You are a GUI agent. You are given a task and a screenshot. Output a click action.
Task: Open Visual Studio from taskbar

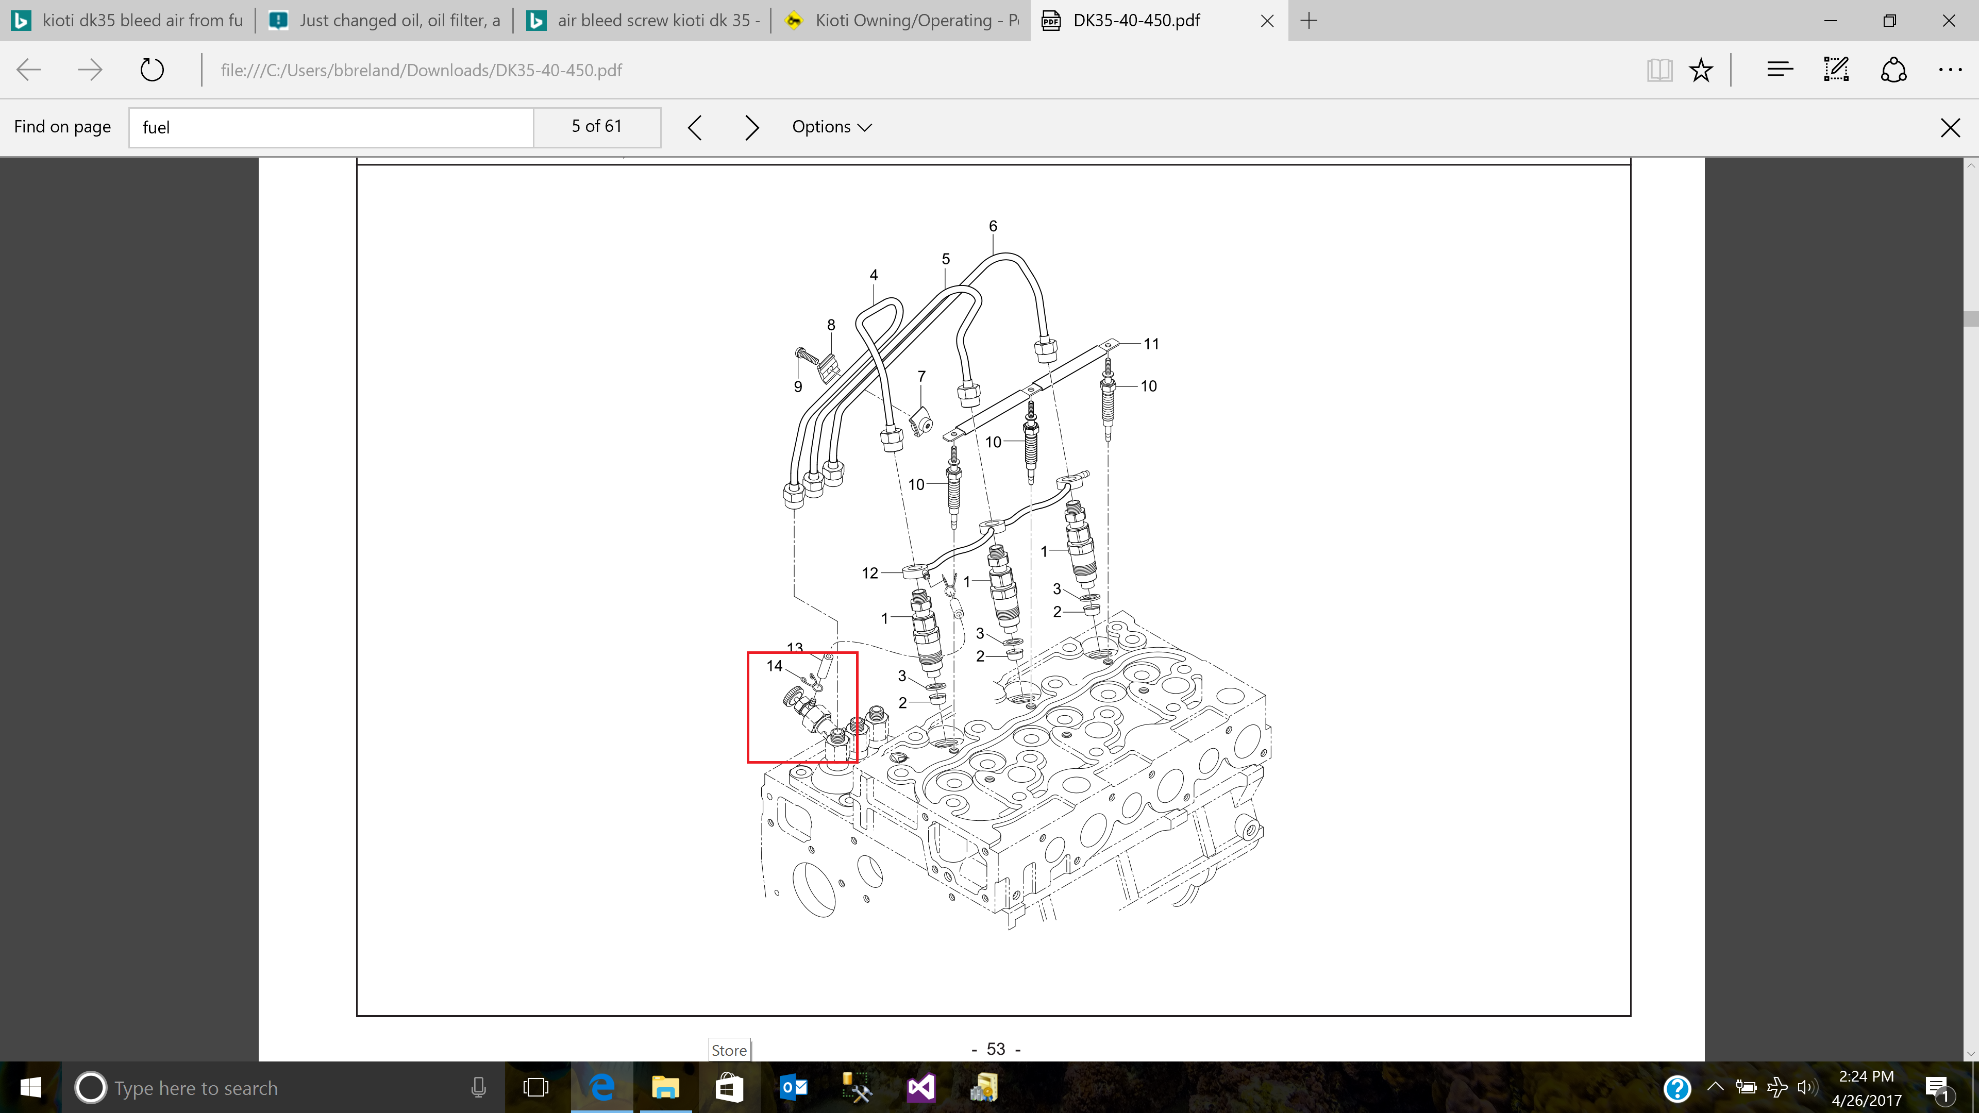point(920,1088)
